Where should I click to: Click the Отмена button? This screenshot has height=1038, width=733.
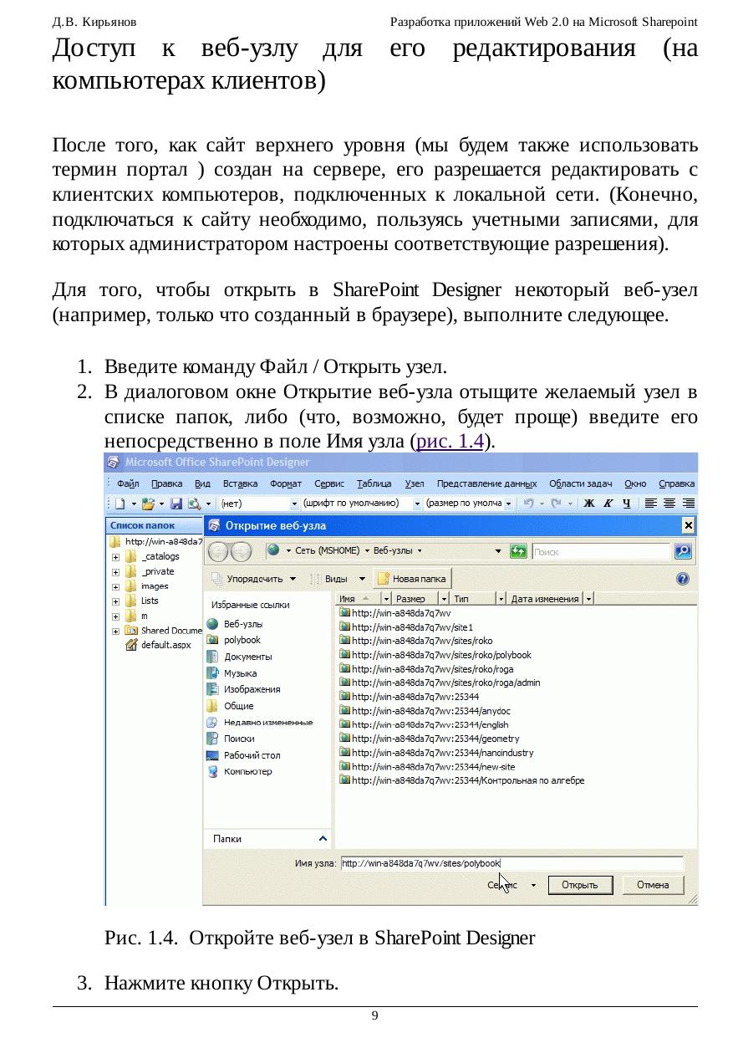653,885
